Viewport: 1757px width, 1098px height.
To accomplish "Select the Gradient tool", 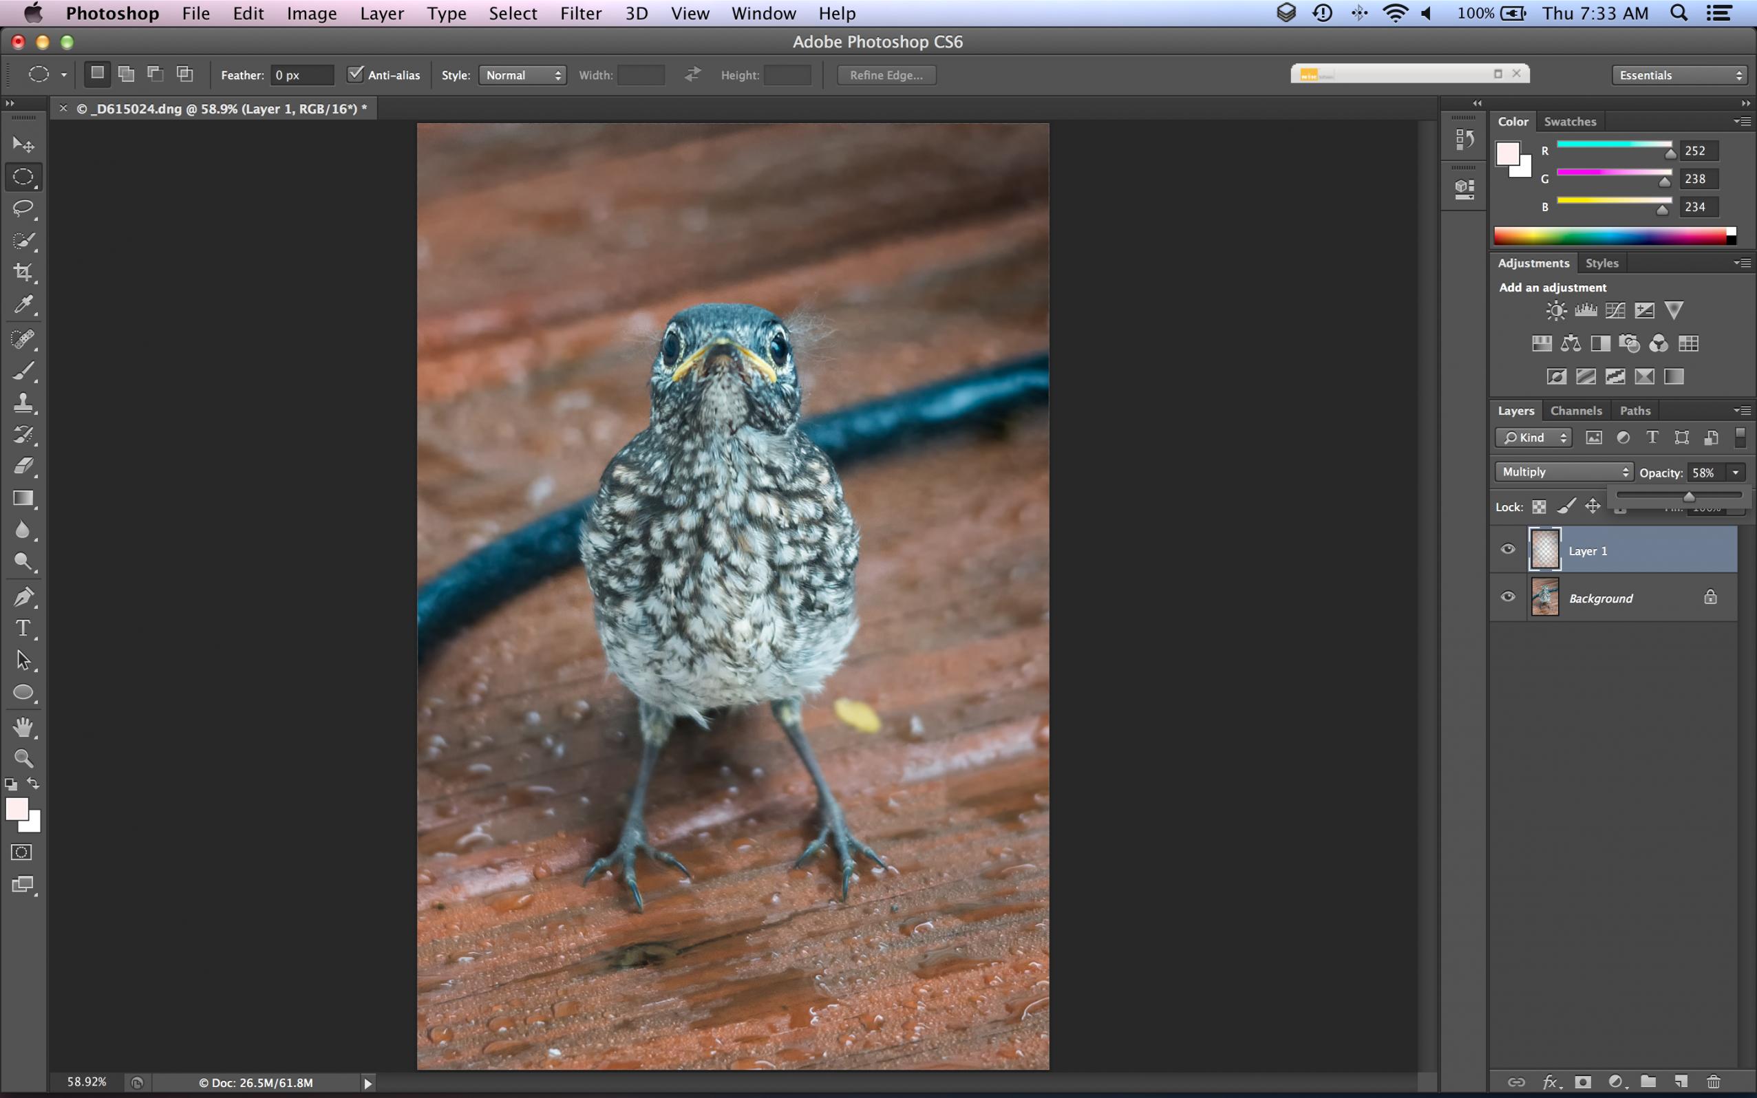I will (23, 498).
